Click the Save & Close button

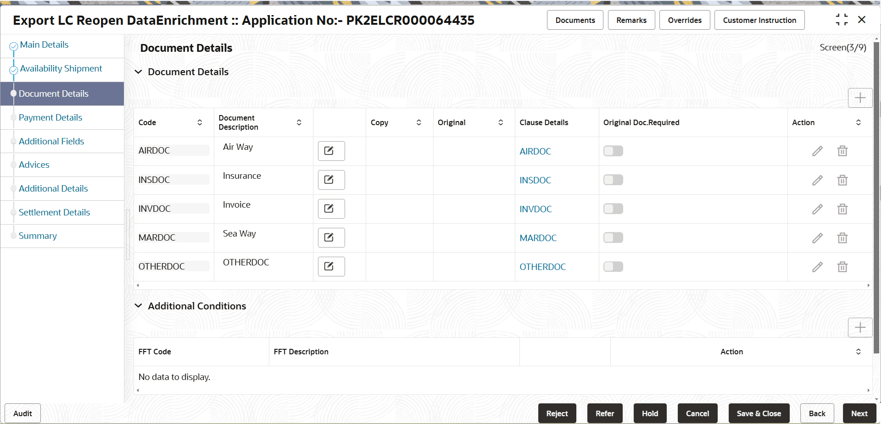click(x=758, y=413)
